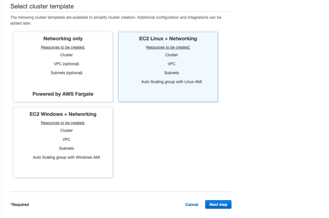Click 'Auto Scaling group with Windows AMI' text
Image resolution: width=329 pixels, height=218 pixels.
[66, 157]
